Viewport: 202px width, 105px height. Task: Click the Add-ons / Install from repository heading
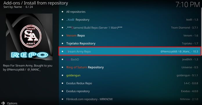point(36,3)
